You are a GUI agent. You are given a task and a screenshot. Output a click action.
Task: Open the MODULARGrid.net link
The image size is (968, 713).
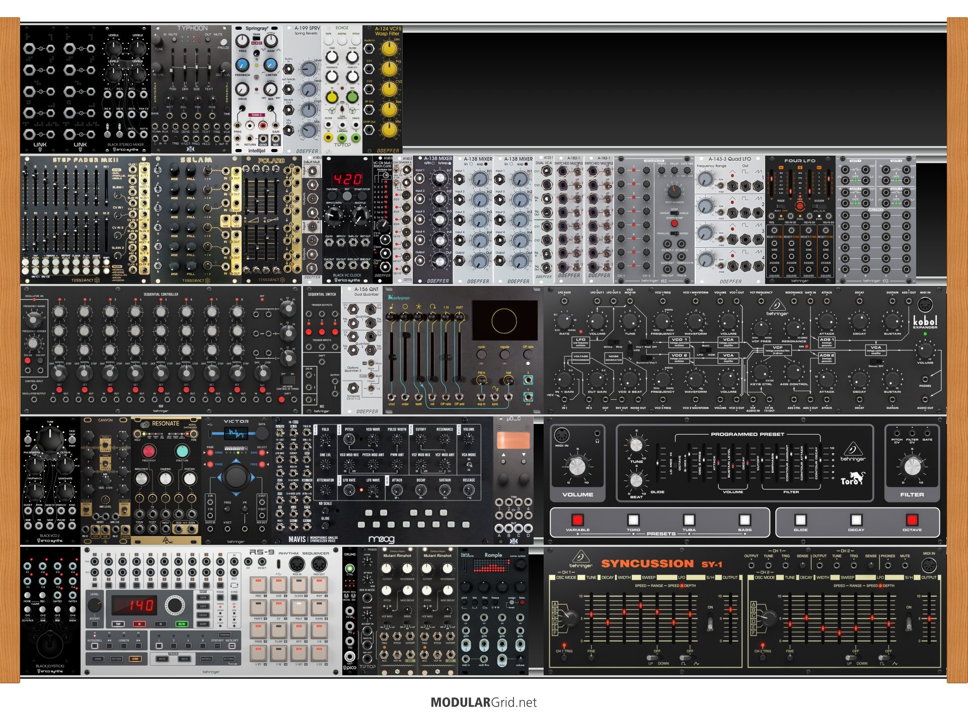coord(483,702)
